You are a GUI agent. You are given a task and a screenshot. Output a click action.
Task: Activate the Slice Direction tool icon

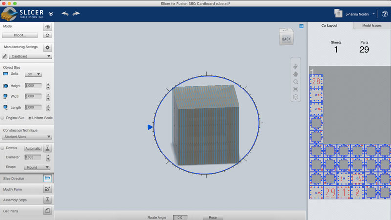[x=47, y=178]
